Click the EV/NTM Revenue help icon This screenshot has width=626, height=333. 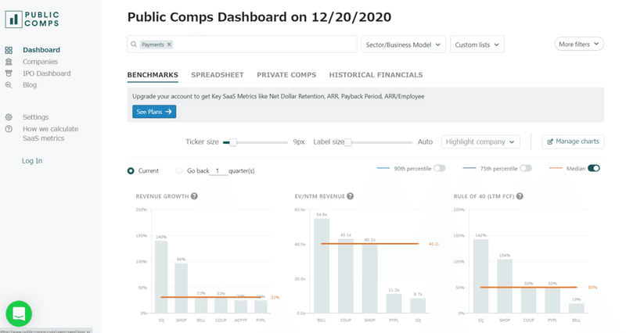coord(350,196)
